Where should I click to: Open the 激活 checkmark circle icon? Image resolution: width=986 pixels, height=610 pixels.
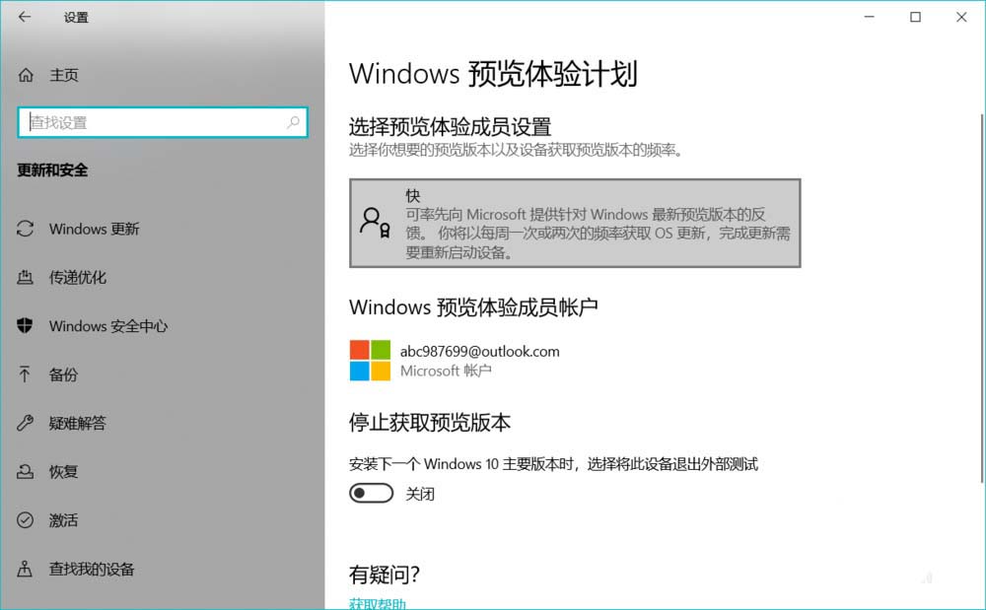tap(26, 519)
